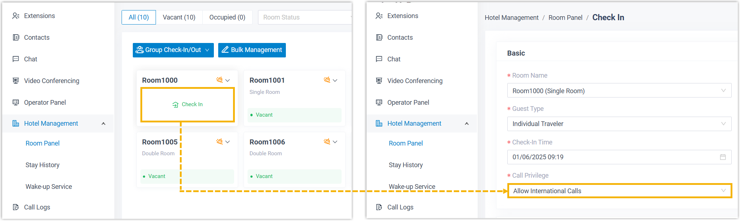Viewport: 740px width, 221px height.
Task: Open the Guest Type dropdown
Action: coord(619,124)
